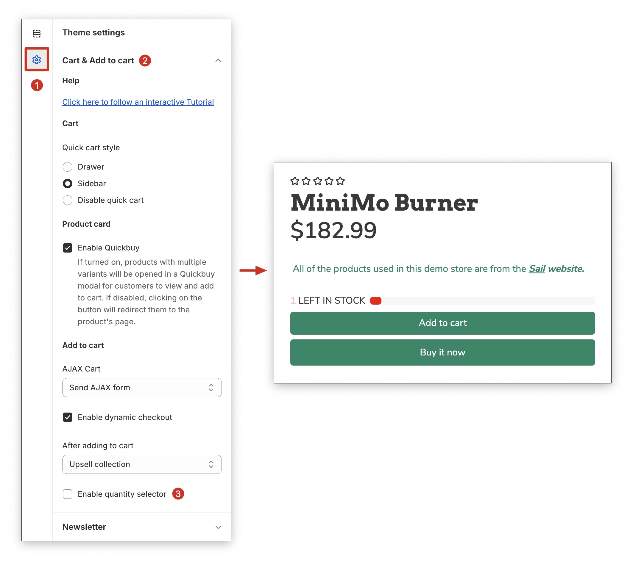Image resolution: width=633 pixels, height=561 pixels.
Task: Click the red step 2 badge
Action: click(x=145, y=61)
